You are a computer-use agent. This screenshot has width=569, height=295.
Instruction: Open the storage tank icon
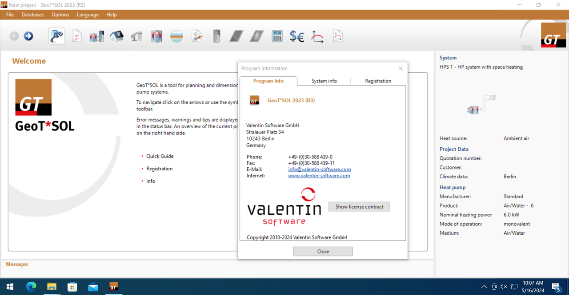[216, 36]
